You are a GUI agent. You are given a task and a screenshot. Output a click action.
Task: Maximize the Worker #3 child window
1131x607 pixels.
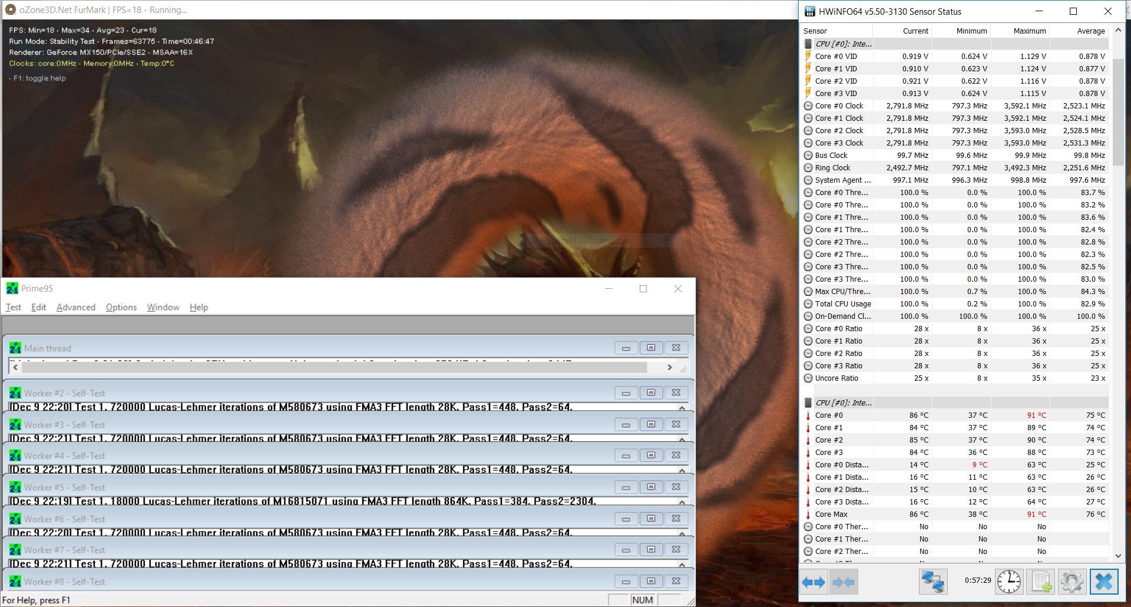tap(651, 424)
